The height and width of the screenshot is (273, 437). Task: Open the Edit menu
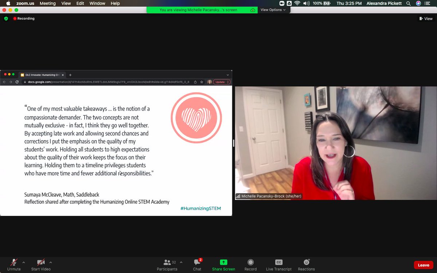click(80, 3)
